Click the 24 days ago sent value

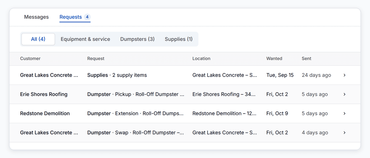tap(316, 75)
